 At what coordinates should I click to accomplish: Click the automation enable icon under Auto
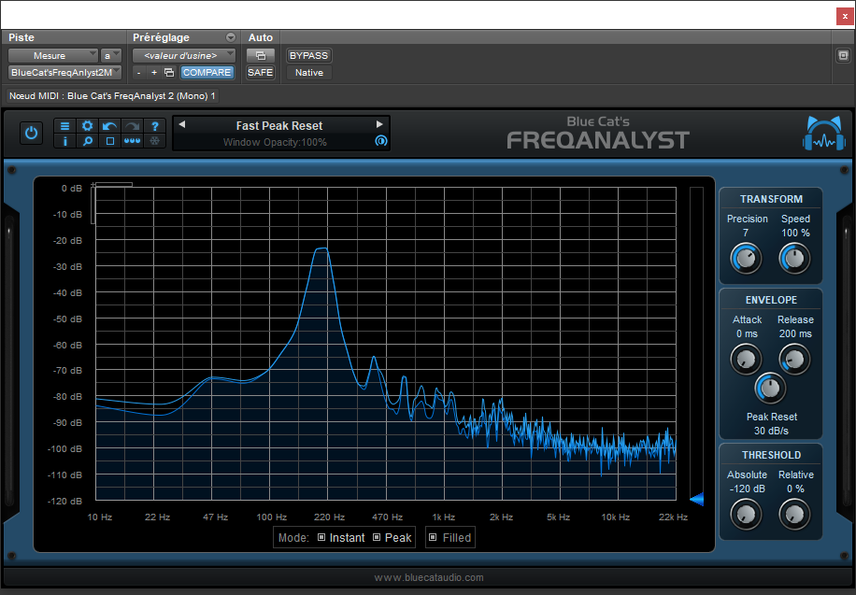click(261, 56)
